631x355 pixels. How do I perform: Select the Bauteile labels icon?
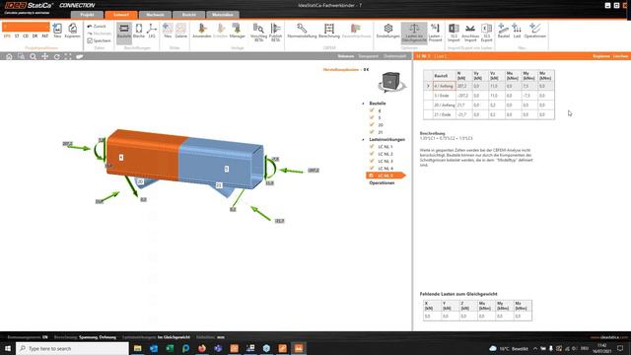124,31
